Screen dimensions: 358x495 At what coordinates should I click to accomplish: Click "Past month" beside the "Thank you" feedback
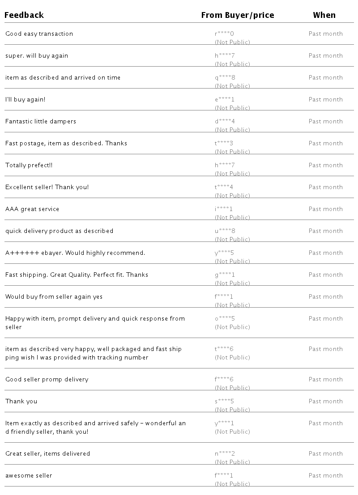tap(325, 402)
